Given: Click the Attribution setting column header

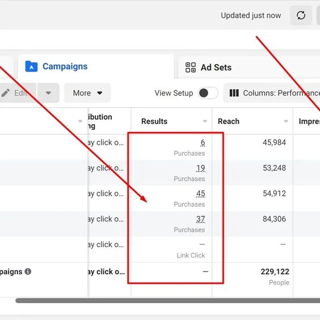Looking at the screenshot, I should point(100,121).
